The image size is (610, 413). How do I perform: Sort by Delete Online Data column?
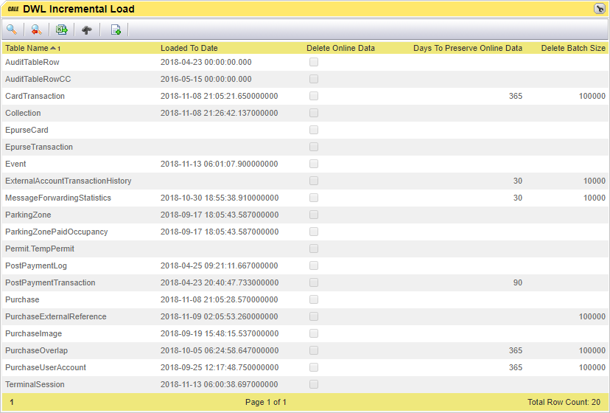tap(340, 48)
